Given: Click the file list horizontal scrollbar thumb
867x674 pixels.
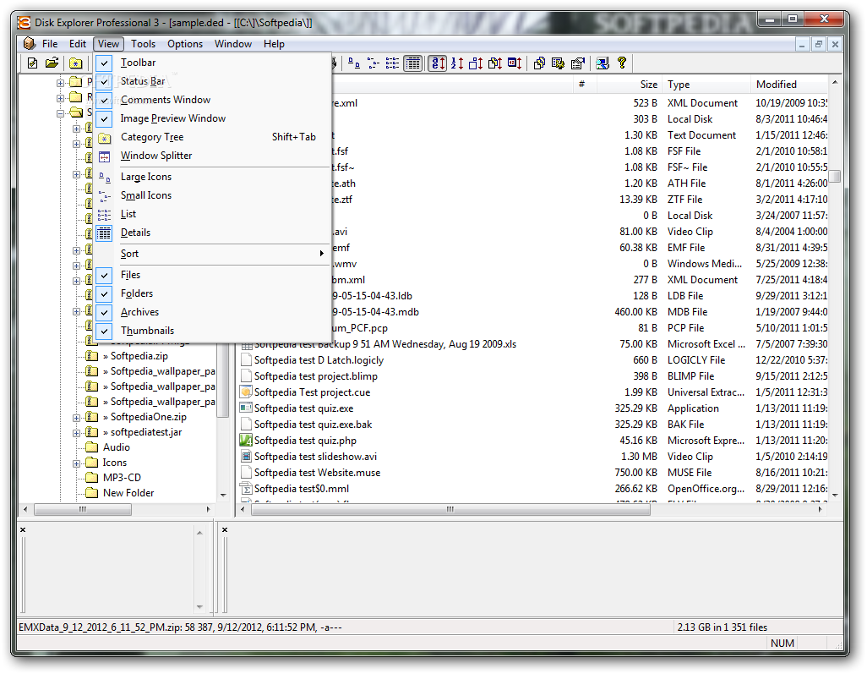Looking at the screenshot, I should (450, 510).
